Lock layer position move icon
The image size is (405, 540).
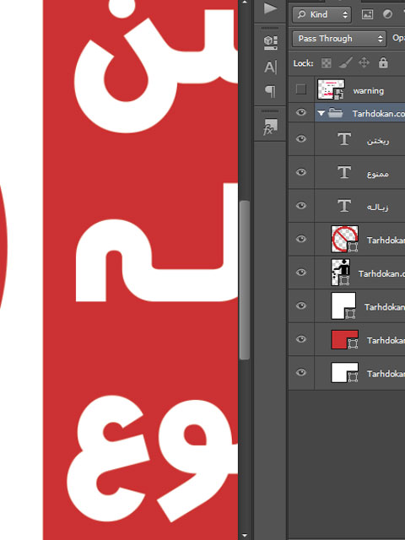(364, 62)
